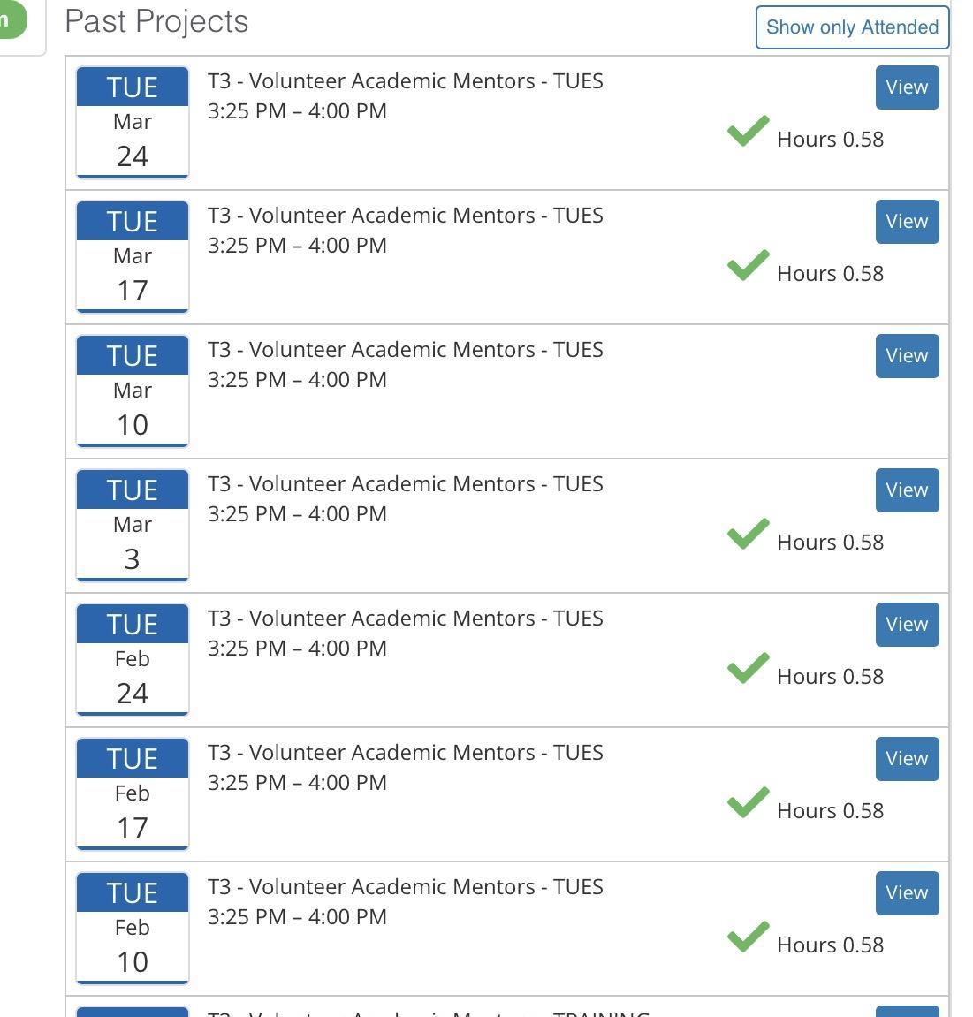View the Mar 10 volunteer project
Screen dimensions: 973x1017
click(907, 356)
